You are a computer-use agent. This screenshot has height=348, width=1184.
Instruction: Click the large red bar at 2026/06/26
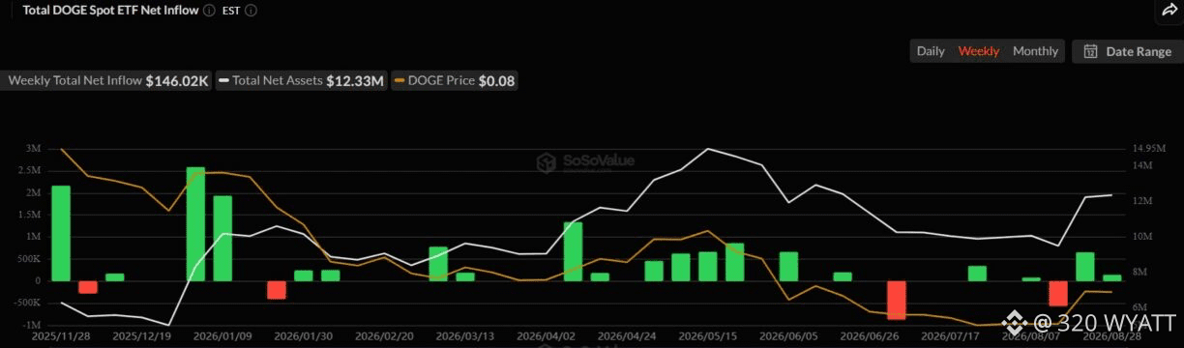pos(896,300)
